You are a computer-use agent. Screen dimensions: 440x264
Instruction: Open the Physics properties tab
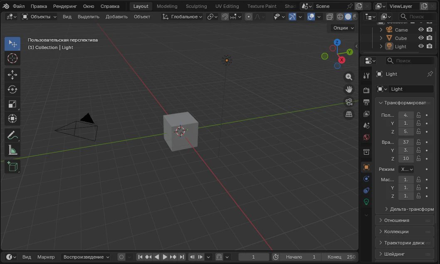[x=366, y=179]
